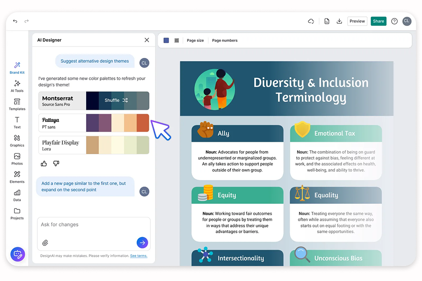Open the help question mark icon

coord(394,21)
